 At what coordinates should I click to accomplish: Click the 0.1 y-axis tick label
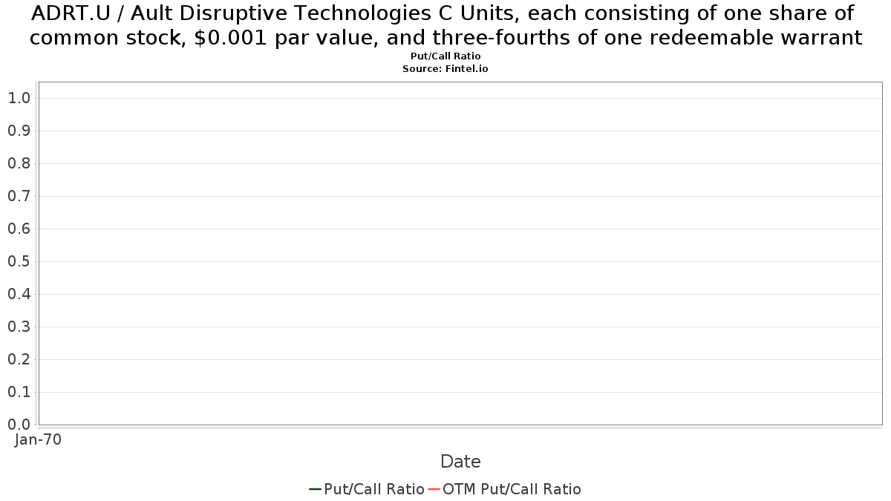(19, 392)
